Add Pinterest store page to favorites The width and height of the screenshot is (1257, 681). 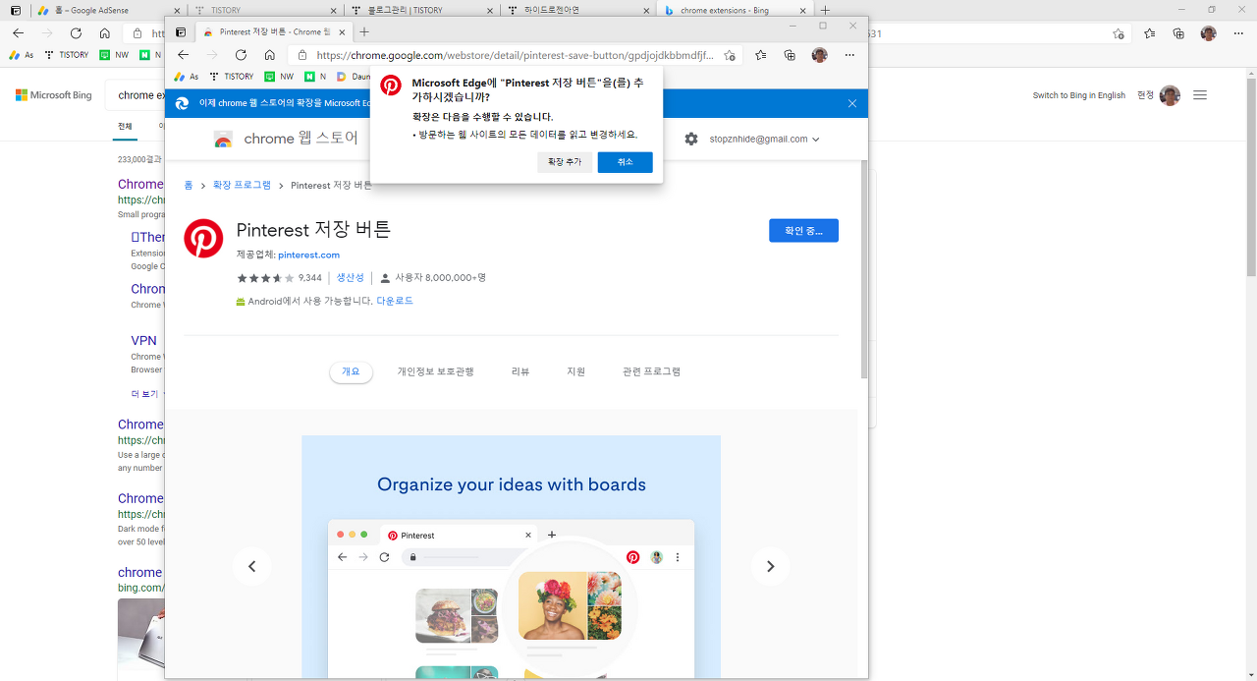click(x=729, y=55)
